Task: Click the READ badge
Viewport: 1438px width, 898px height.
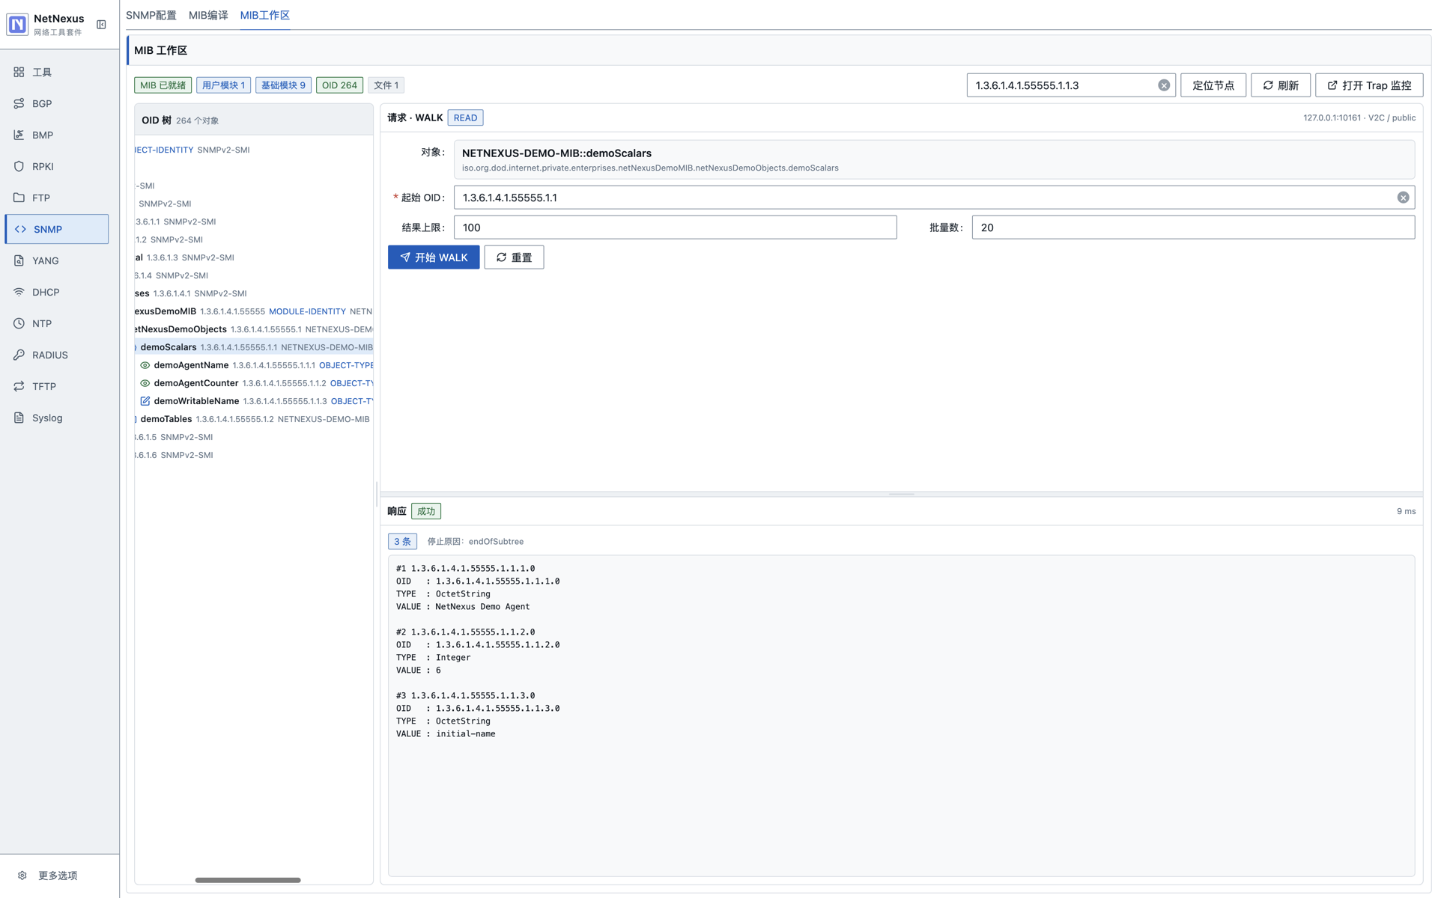Action: 465,117
